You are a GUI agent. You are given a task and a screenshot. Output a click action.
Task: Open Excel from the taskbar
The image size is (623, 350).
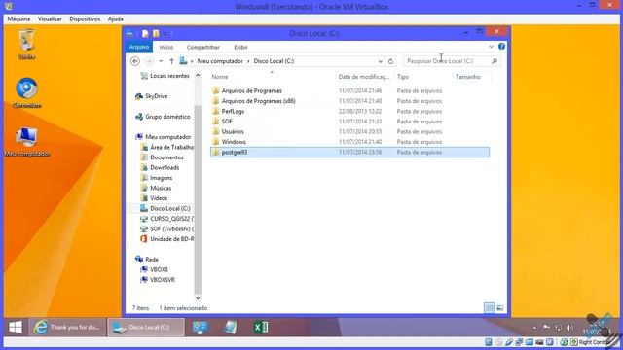click(261, 327)
